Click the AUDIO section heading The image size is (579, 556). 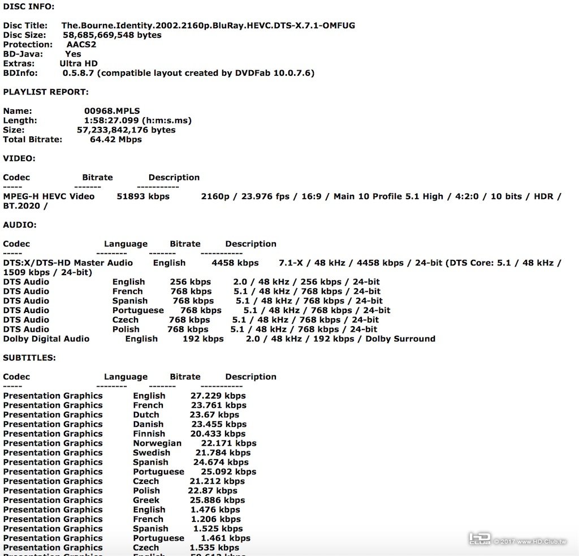coord(20,225)
